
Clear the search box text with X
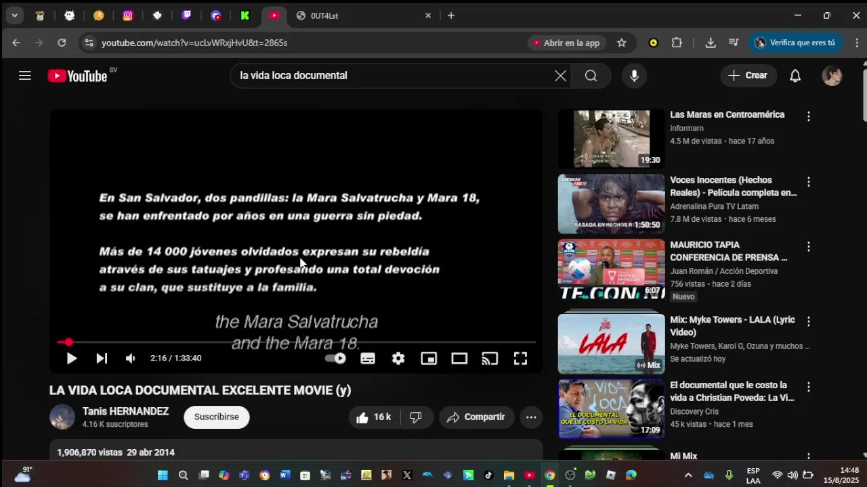[560, 76]
